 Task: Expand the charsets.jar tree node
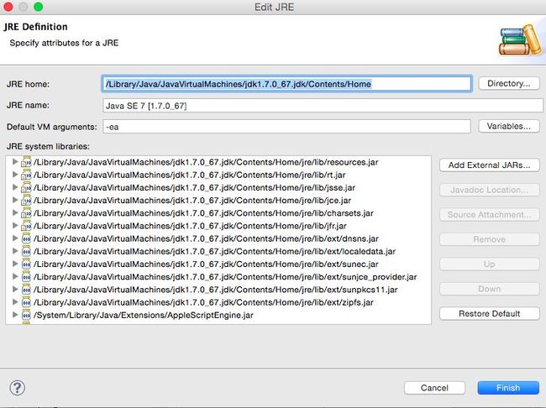coord(15,212)
